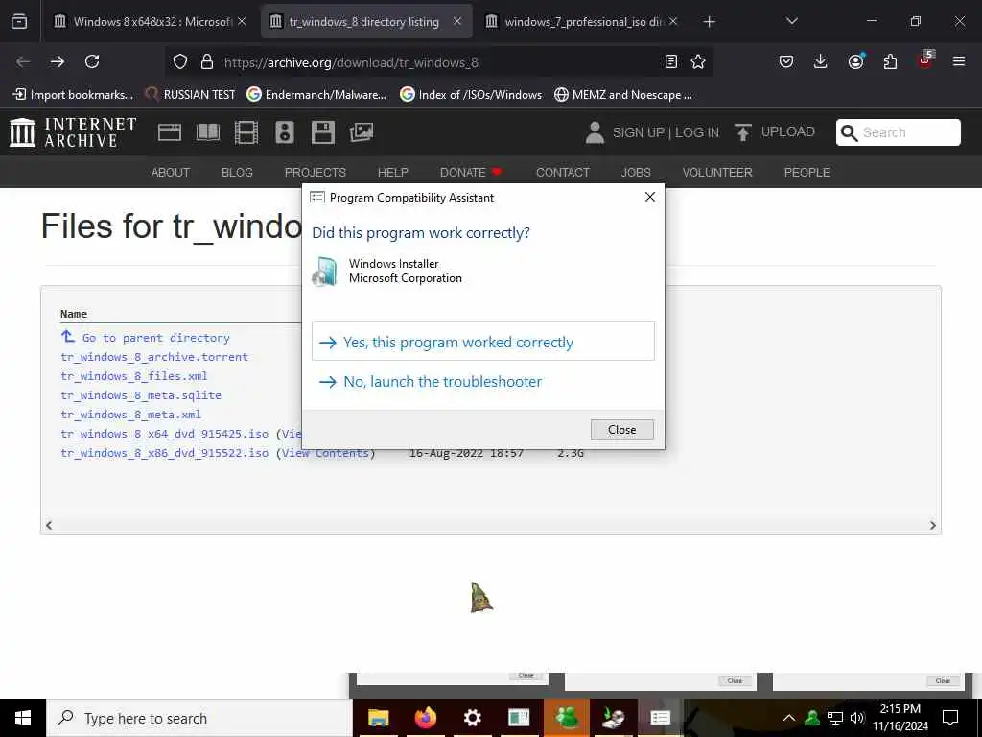
Task: Open the notification center icon
Action: click(950, 718)
